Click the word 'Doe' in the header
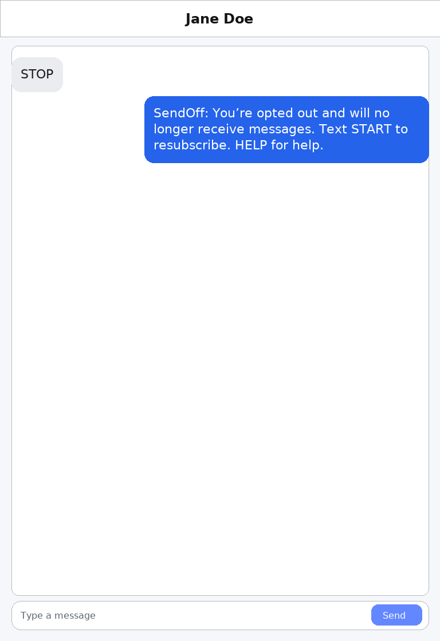 (x=238, y=19)
